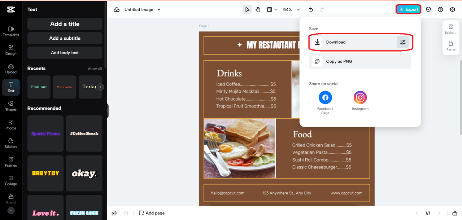This screenshot has height=220, width=462.
Task: Open the pages overview icon
Action: 455,213
